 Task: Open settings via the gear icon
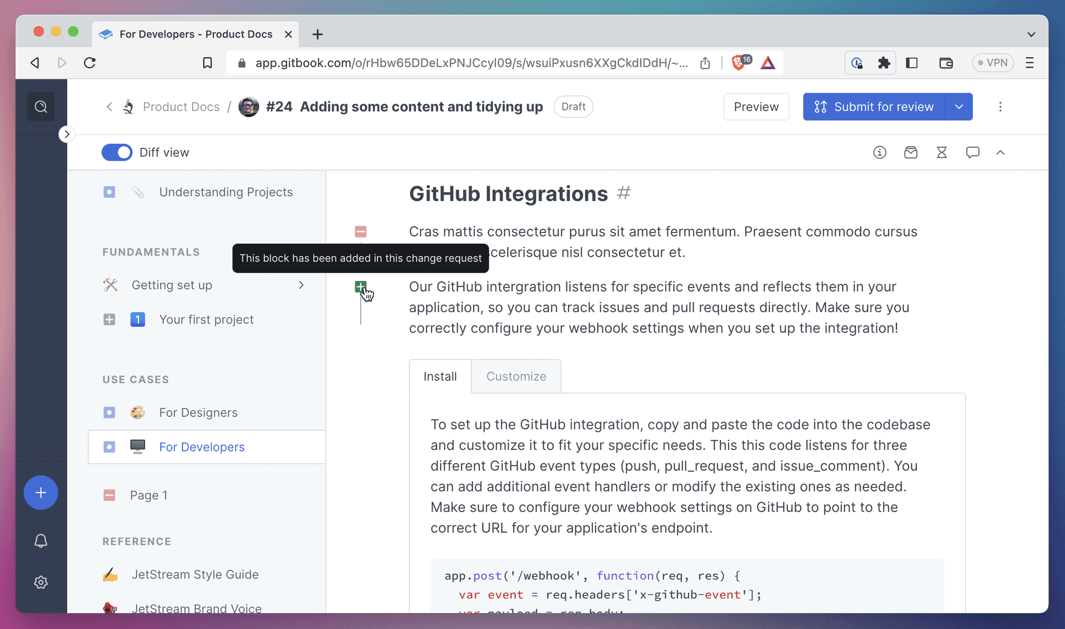pyautogui.click(x=41, y=582)
